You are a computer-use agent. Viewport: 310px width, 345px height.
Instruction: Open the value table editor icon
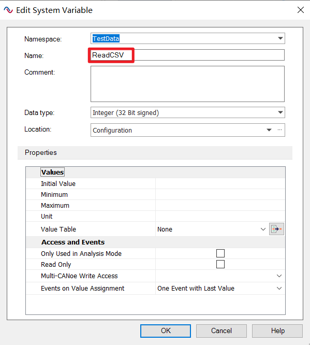pyautogui.click(x=276, y=229)
